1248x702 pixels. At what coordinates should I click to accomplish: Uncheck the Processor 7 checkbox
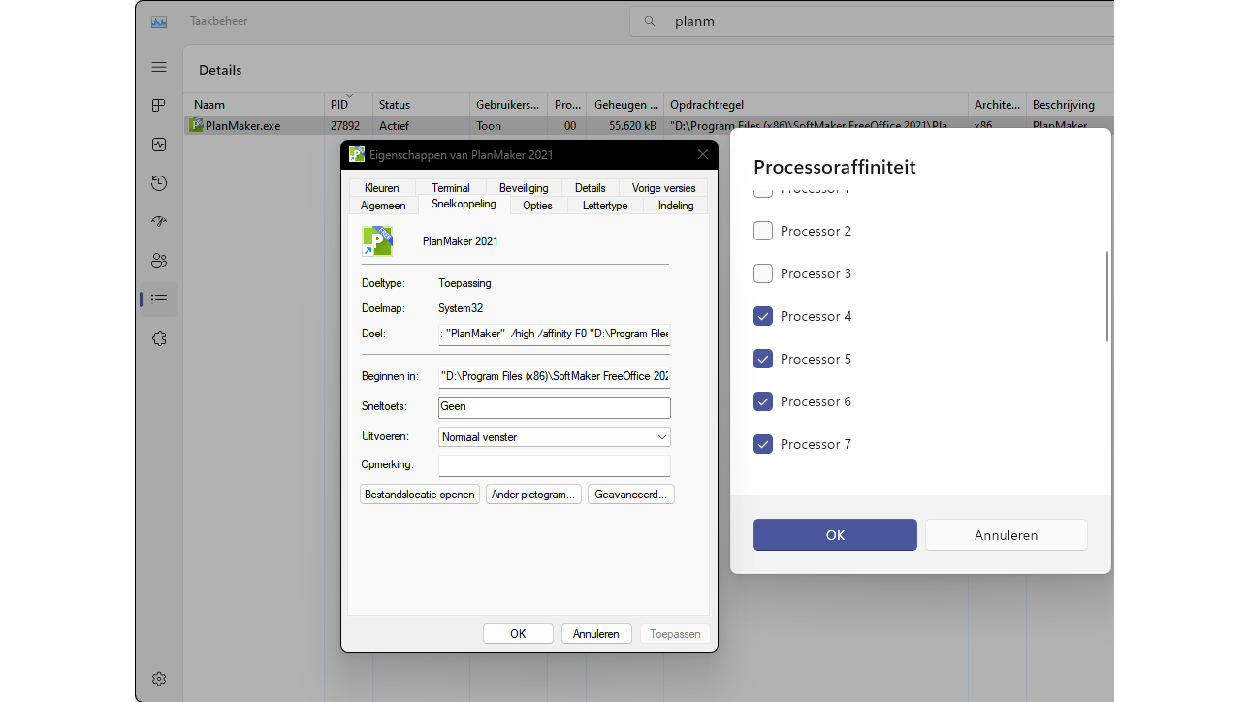tap(763, 444)
